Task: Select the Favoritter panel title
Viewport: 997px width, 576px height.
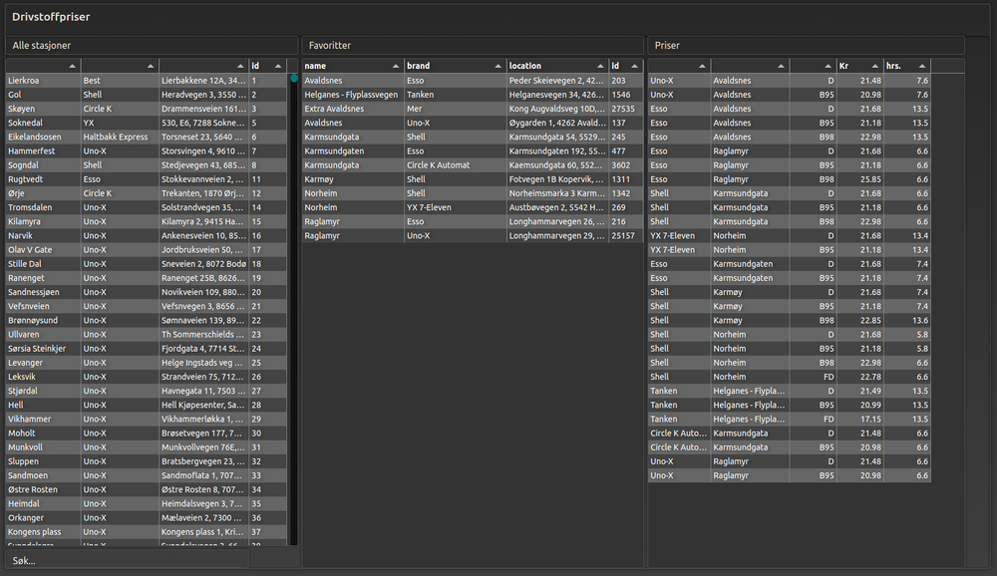Action: (x=330, y=46)
